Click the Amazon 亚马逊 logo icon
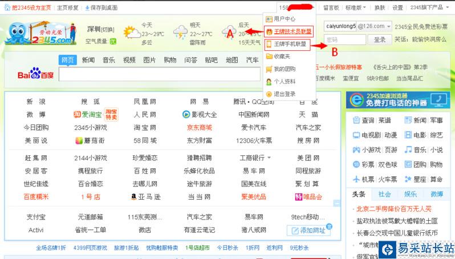Screen dimensions: 455x259 (x=134, y=197)
